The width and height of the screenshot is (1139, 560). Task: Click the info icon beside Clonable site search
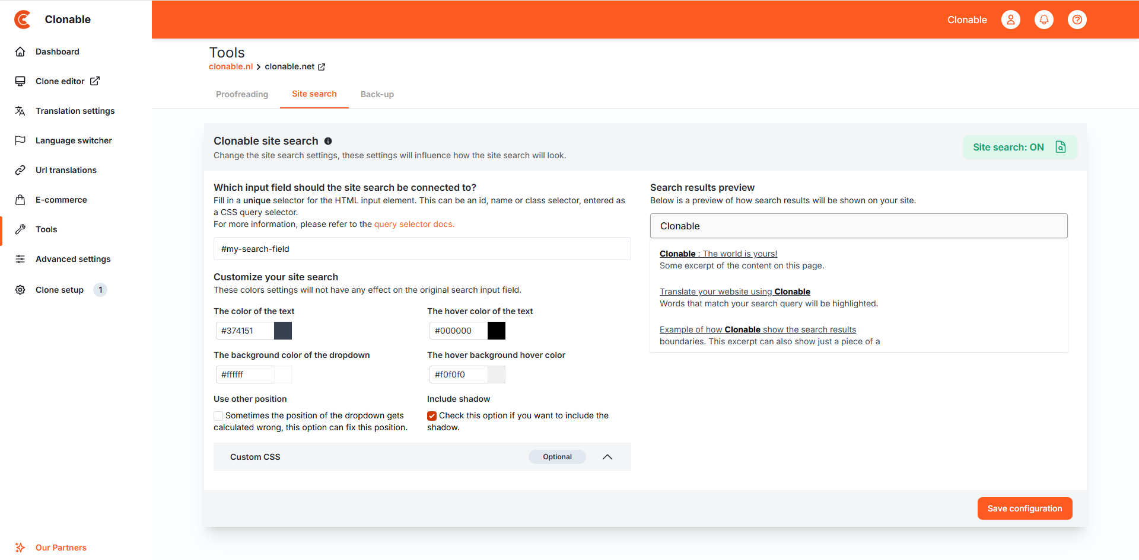coord(328,141)
